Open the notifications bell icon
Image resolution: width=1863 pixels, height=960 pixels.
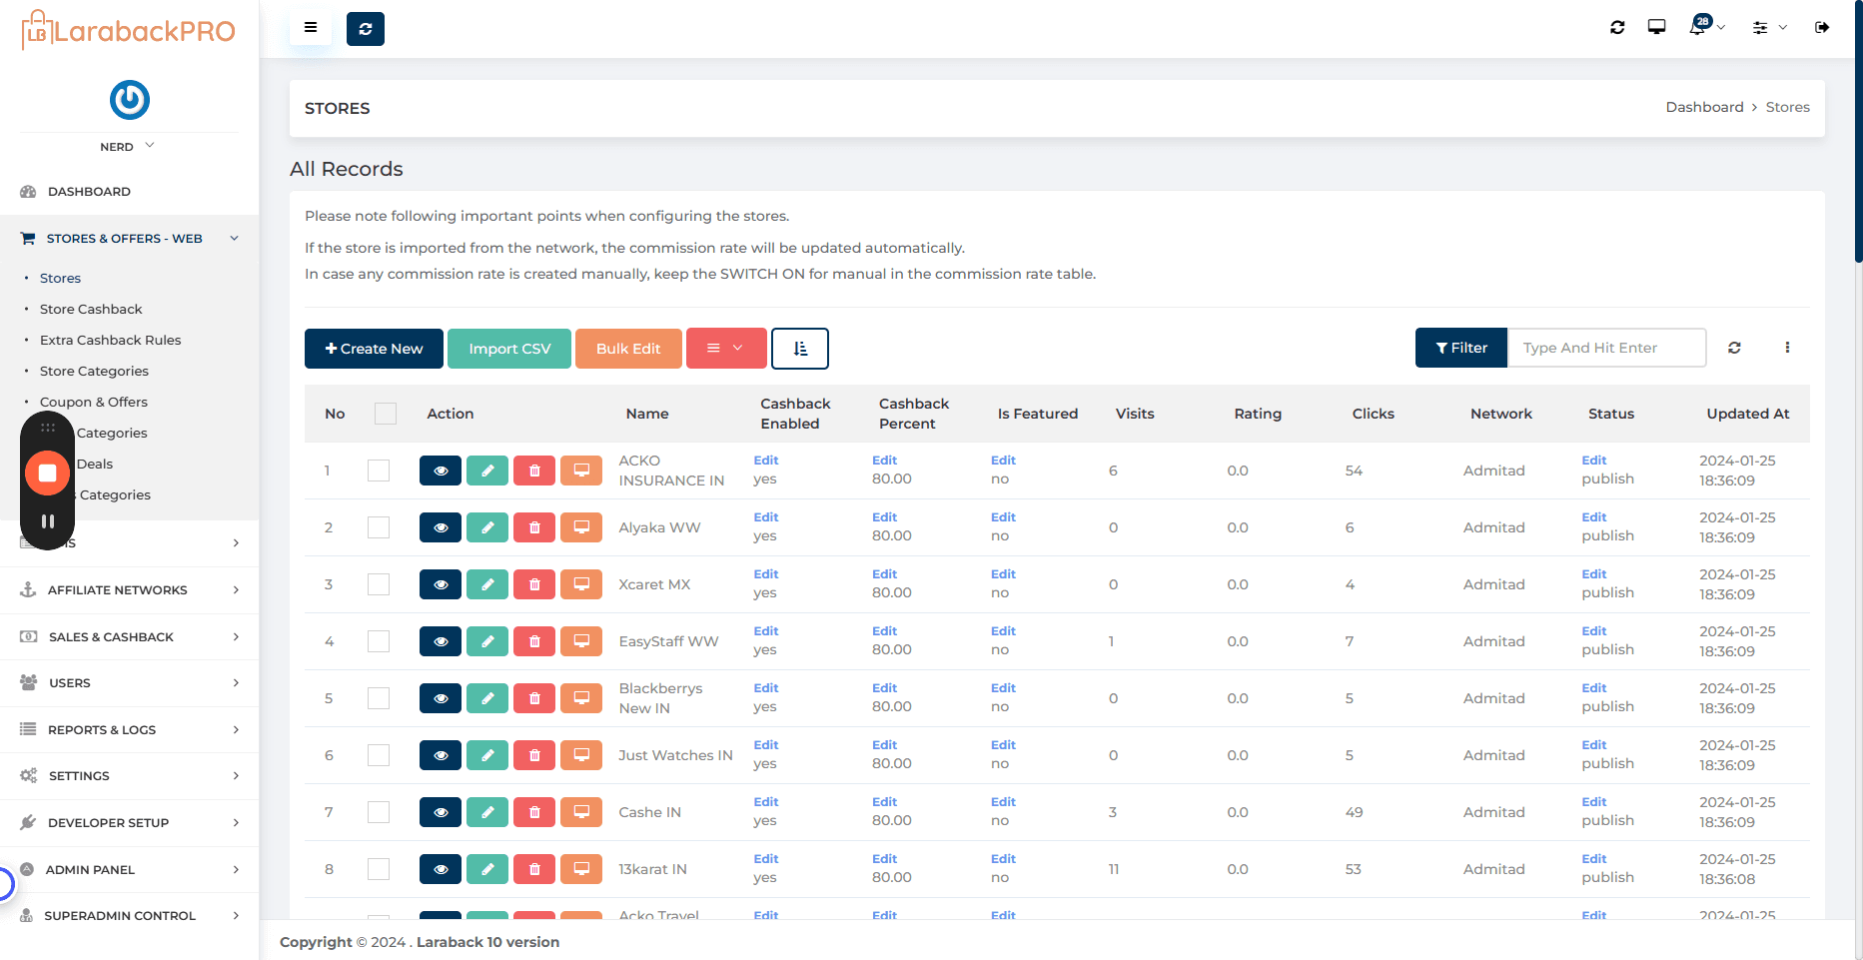(1699, 27)
